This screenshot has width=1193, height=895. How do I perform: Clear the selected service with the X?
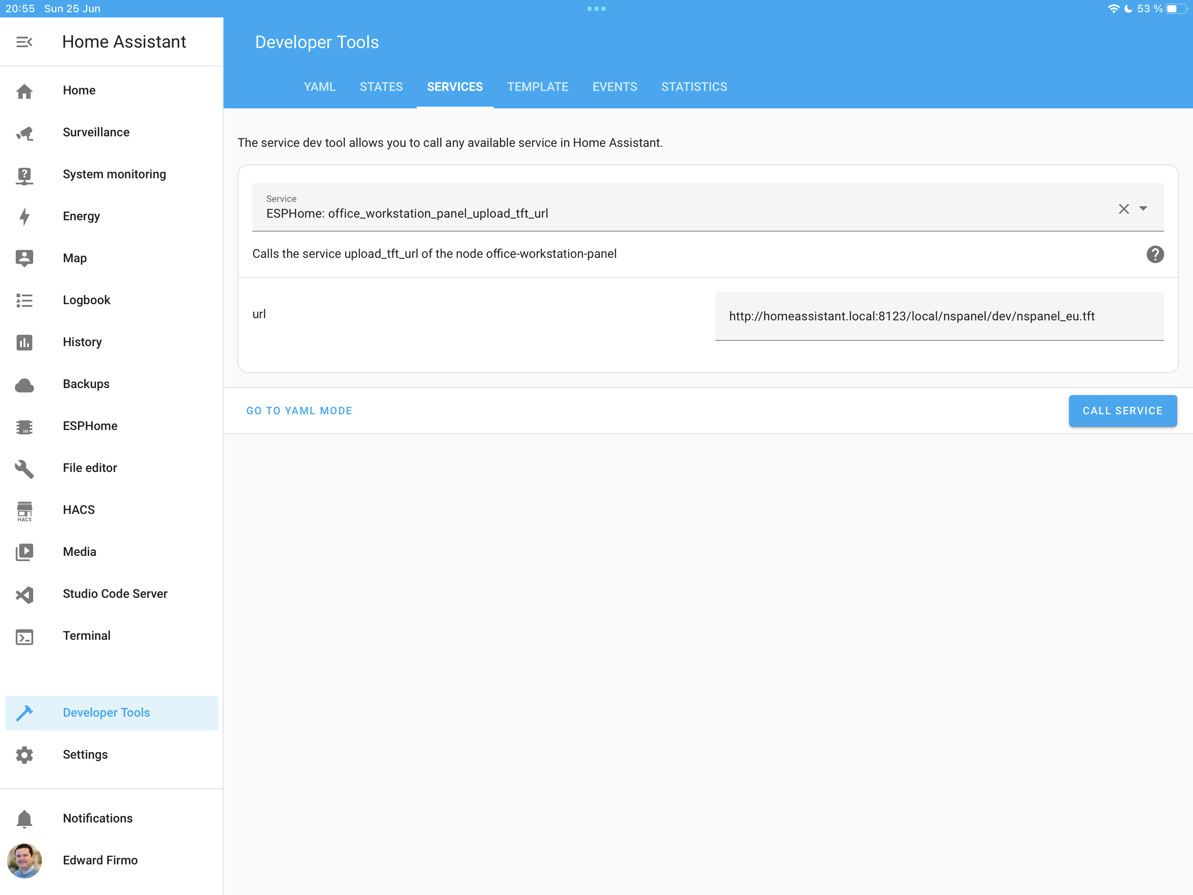click(x=1124, y=209)
